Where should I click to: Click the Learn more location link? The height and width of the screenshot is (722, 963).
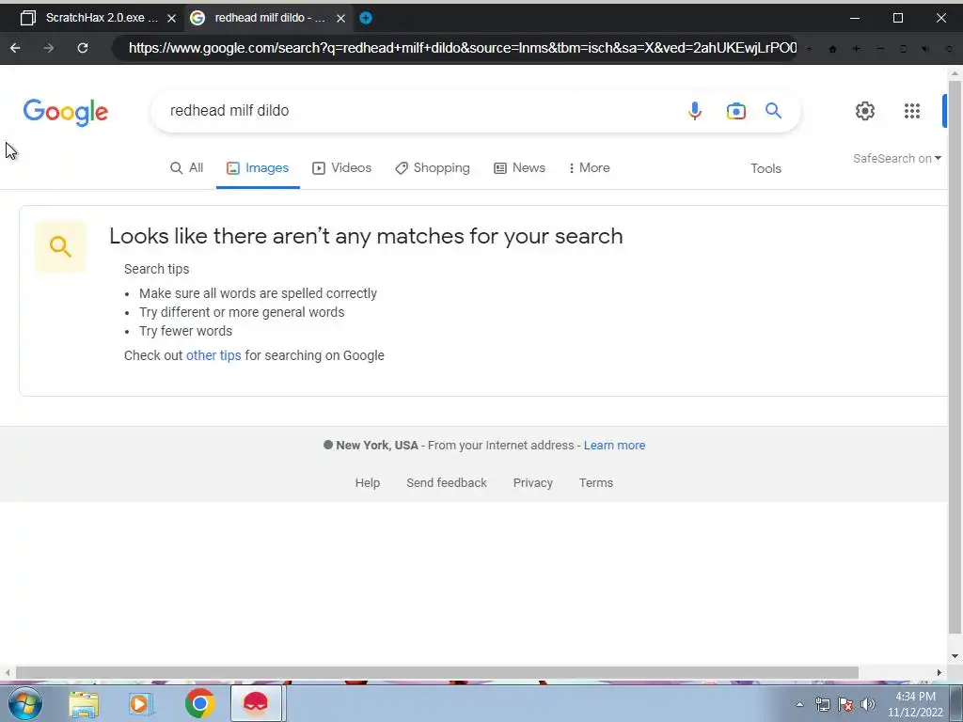pyautogui.click(x=614, y=445)
